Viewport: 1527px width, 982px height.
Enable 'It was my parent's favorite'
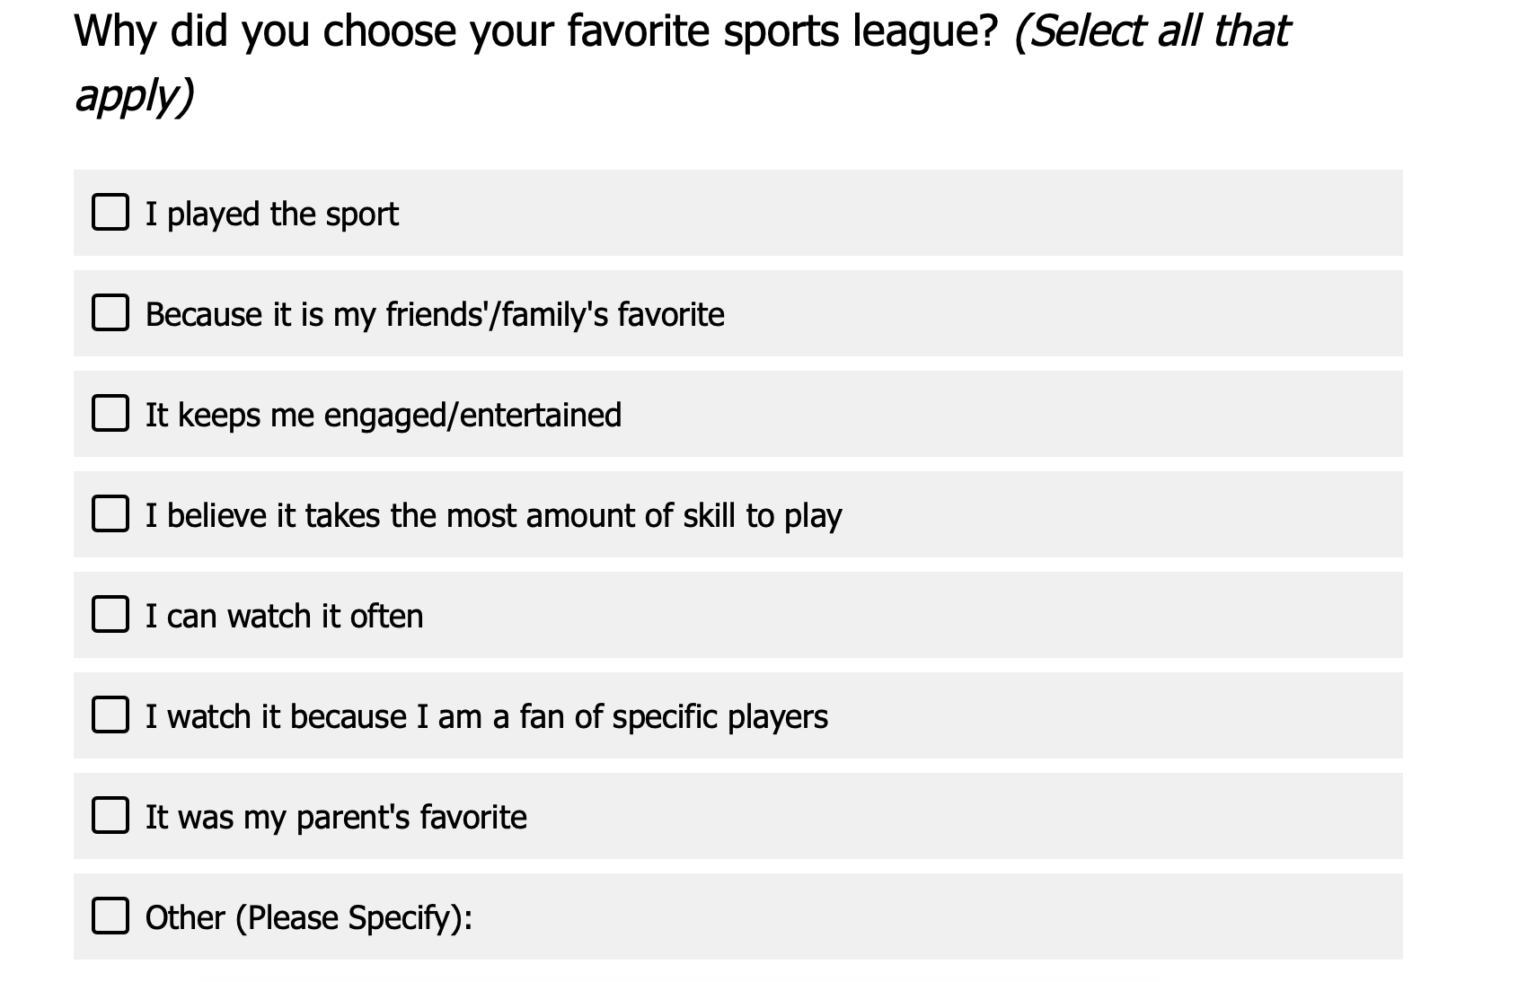tap(110, 817)
